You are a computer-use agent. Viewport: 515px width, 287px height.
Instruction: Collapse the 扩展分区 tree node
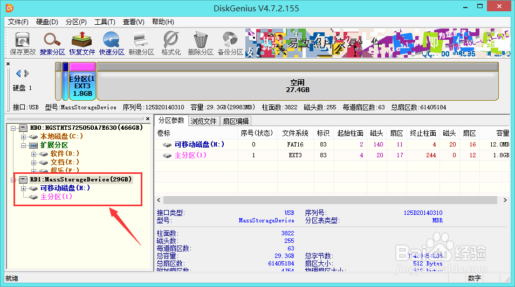point(23,145)
